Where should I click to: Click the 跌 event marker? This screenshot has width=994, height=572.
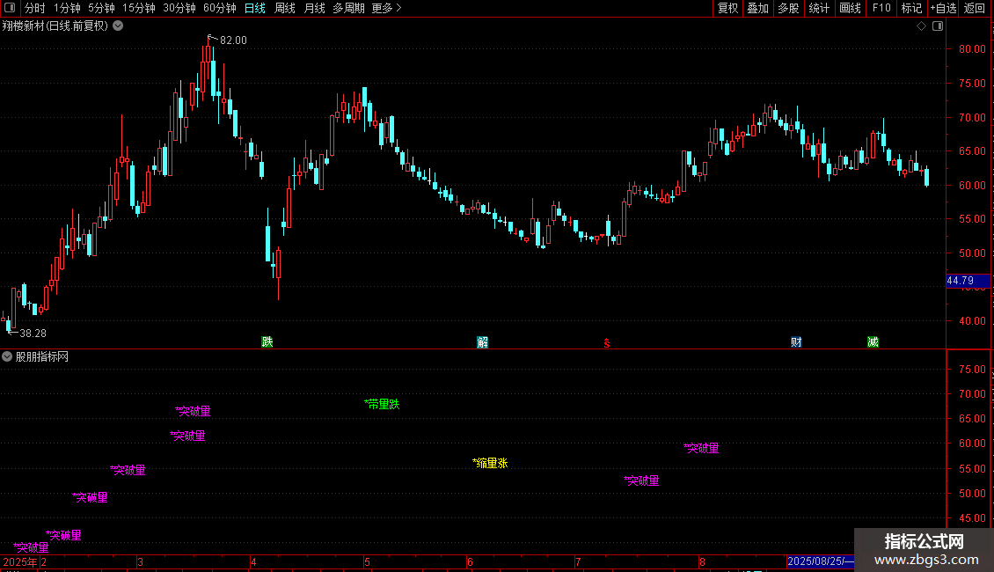coord(267,341)
